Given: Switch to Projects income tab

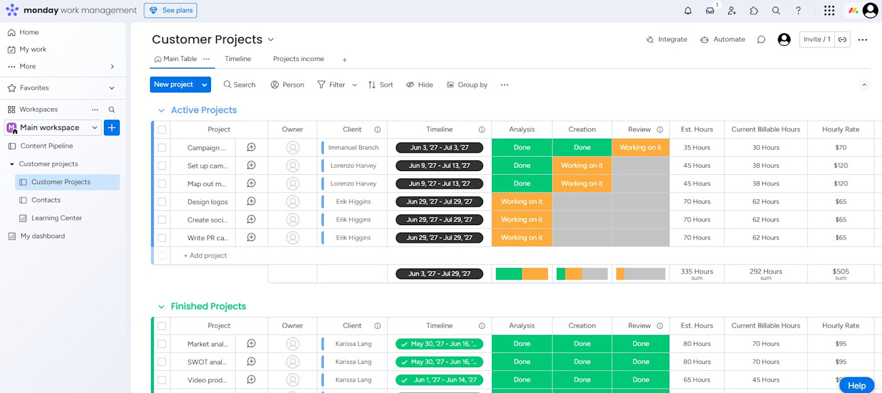Looking at the screenshot, I should pyautogui.click(x=299, y=59).
